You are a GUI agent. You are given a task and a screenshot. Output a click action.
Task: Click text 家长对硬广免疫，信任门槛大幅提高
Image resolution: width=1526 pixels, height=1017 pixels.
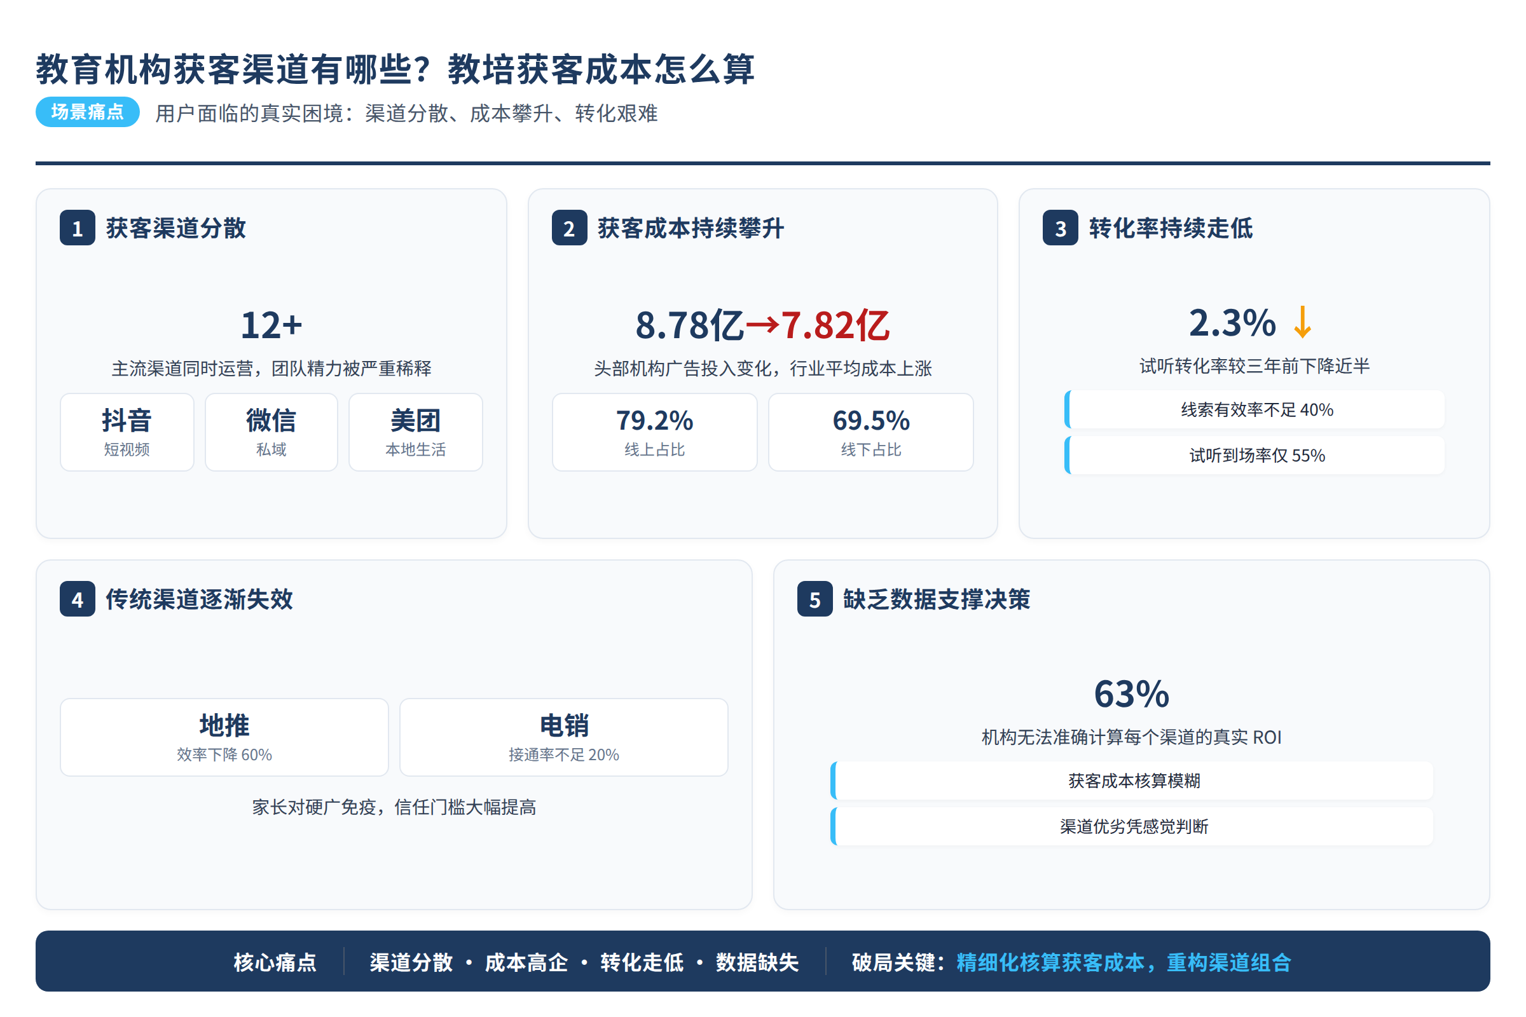pos(394,807)
